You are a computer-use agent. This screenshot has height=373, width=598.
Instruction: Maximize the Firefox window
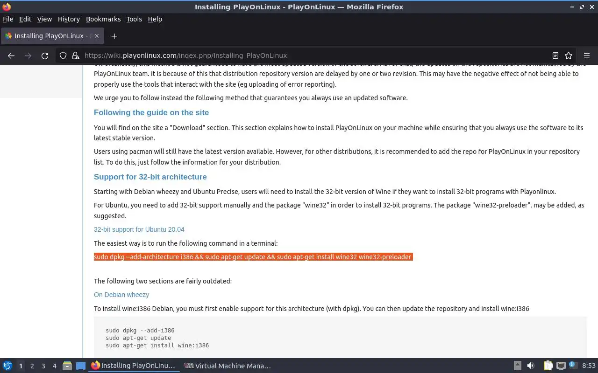click(x=582, y=7)
